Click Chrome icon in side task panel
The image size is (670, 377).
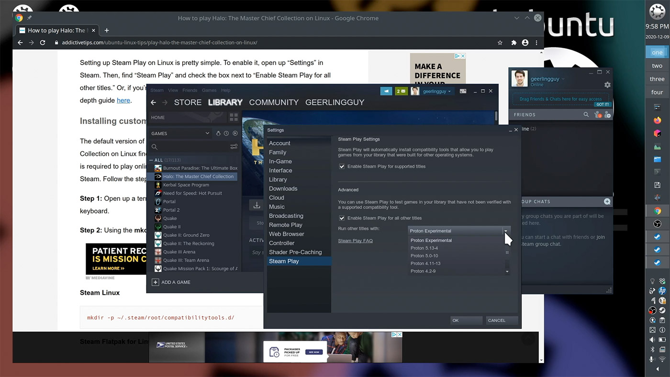tap(658, 211)
